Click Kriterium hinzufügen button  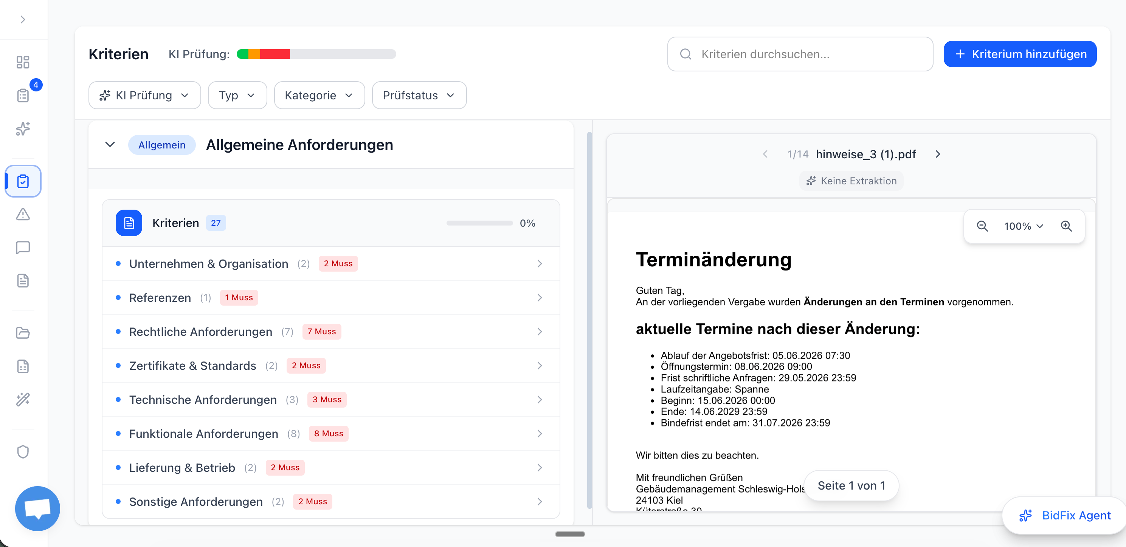[1020, 54]
